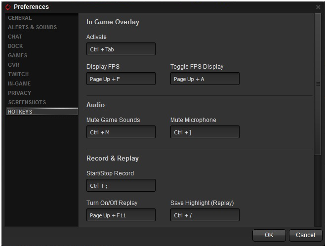The height and width of the screenshot is (247, 326).
Task: Select Twitch in the sidebar
Action: tap(18, 74)
